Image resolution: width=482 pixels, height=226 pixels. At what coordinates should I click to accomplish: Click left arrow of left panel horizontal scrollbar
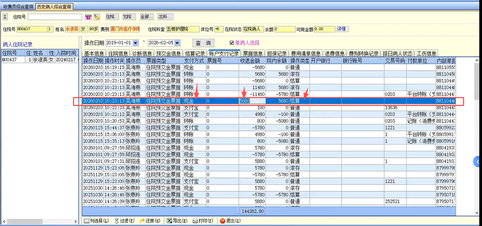(x=4, y=221)
